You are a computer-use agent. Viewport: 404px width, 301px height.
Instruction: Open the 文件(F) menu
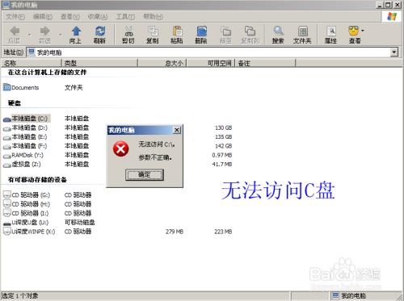15,17
